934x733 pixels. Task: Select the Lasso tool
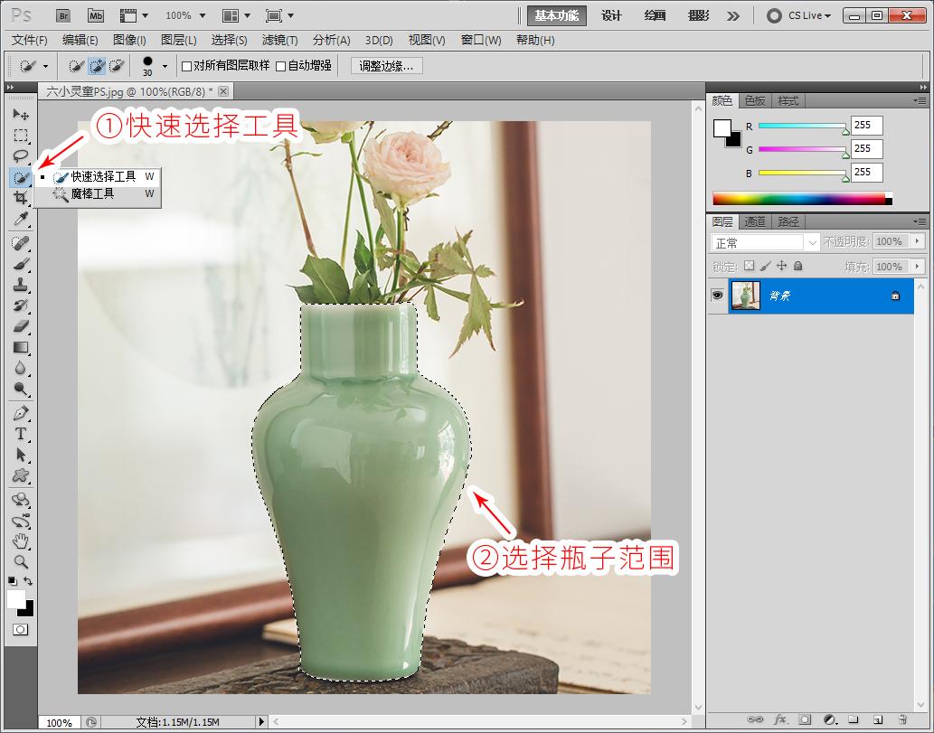pos(20,156)
